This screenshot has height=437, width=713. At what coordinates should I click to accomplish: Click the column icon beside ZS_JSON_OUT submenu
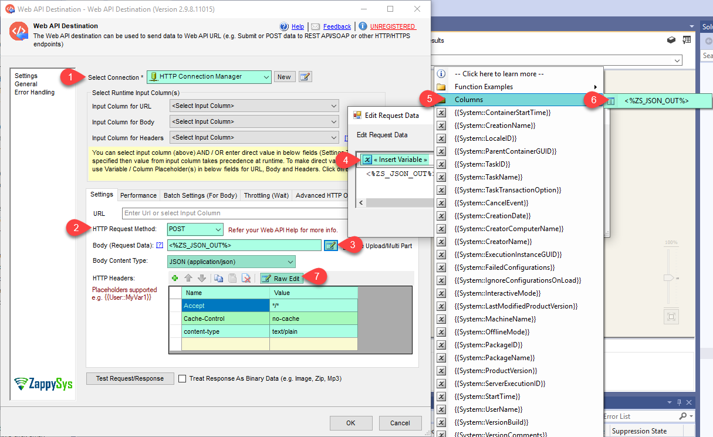pos(611,101)
